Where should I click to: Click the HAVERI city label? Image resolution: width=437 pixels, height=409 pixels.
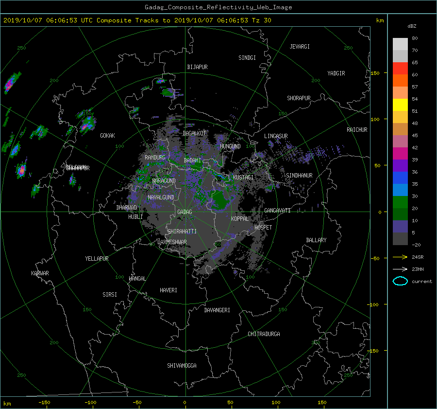click(168, 290)
